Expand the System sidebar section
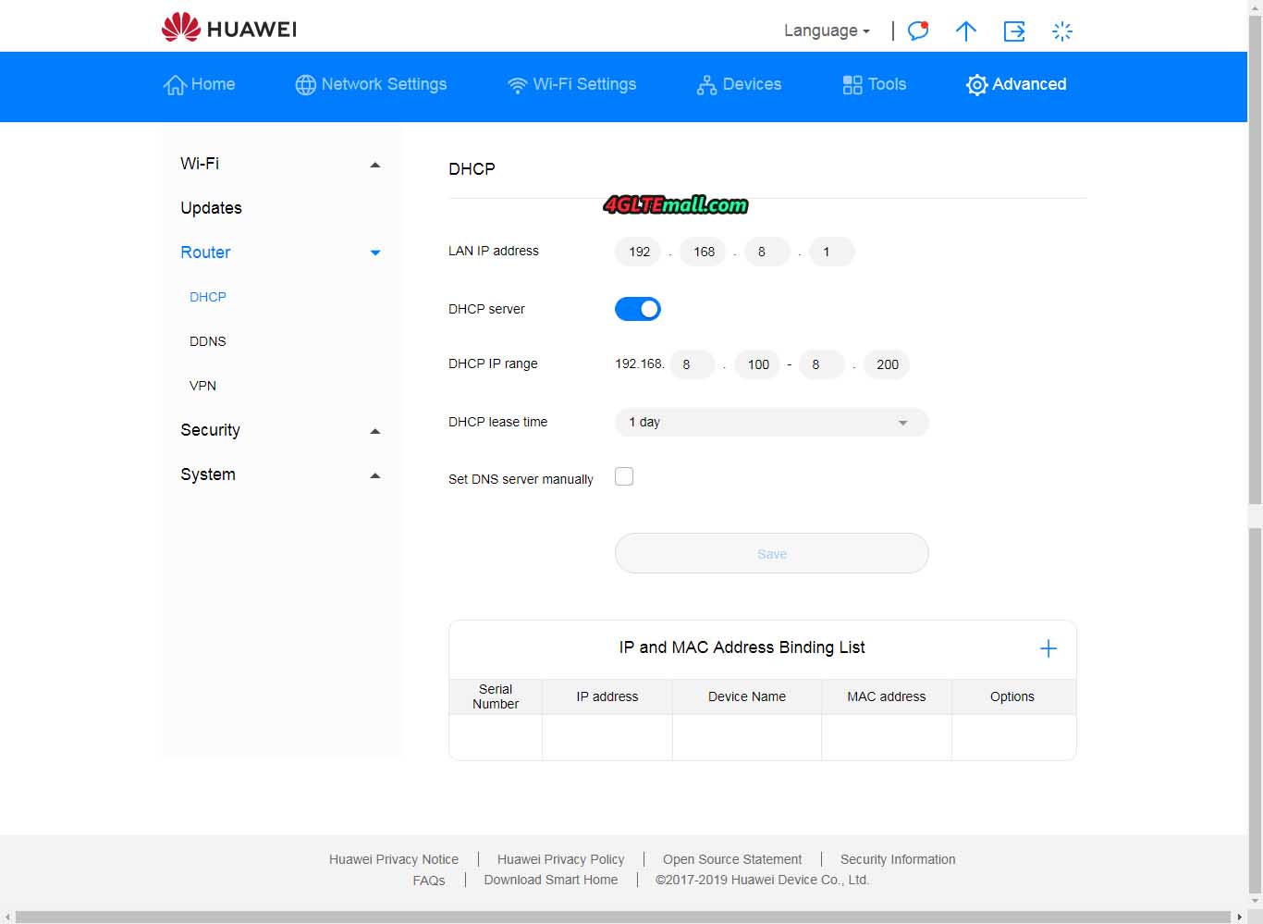1263x924 pixels. coord(374,475)
